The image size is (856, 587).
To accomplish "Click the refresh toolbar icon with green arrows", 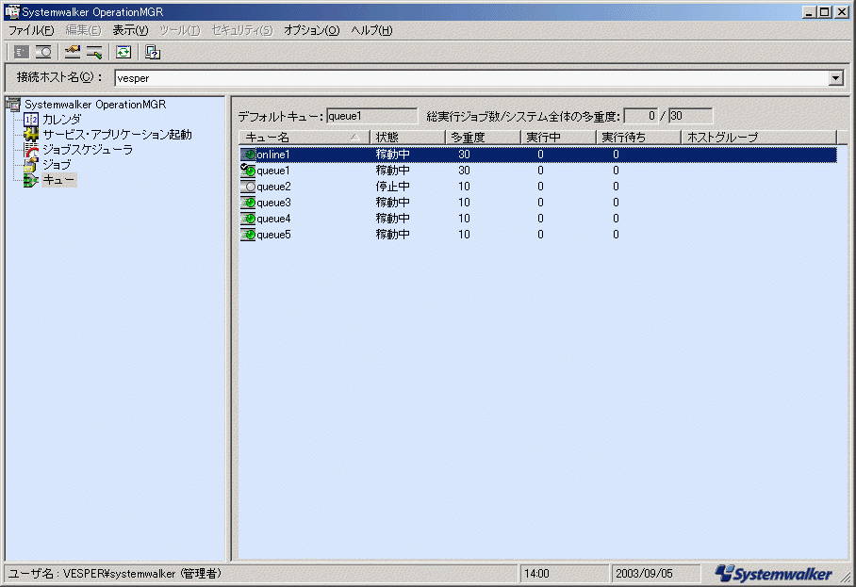I will tap(123, 53).
